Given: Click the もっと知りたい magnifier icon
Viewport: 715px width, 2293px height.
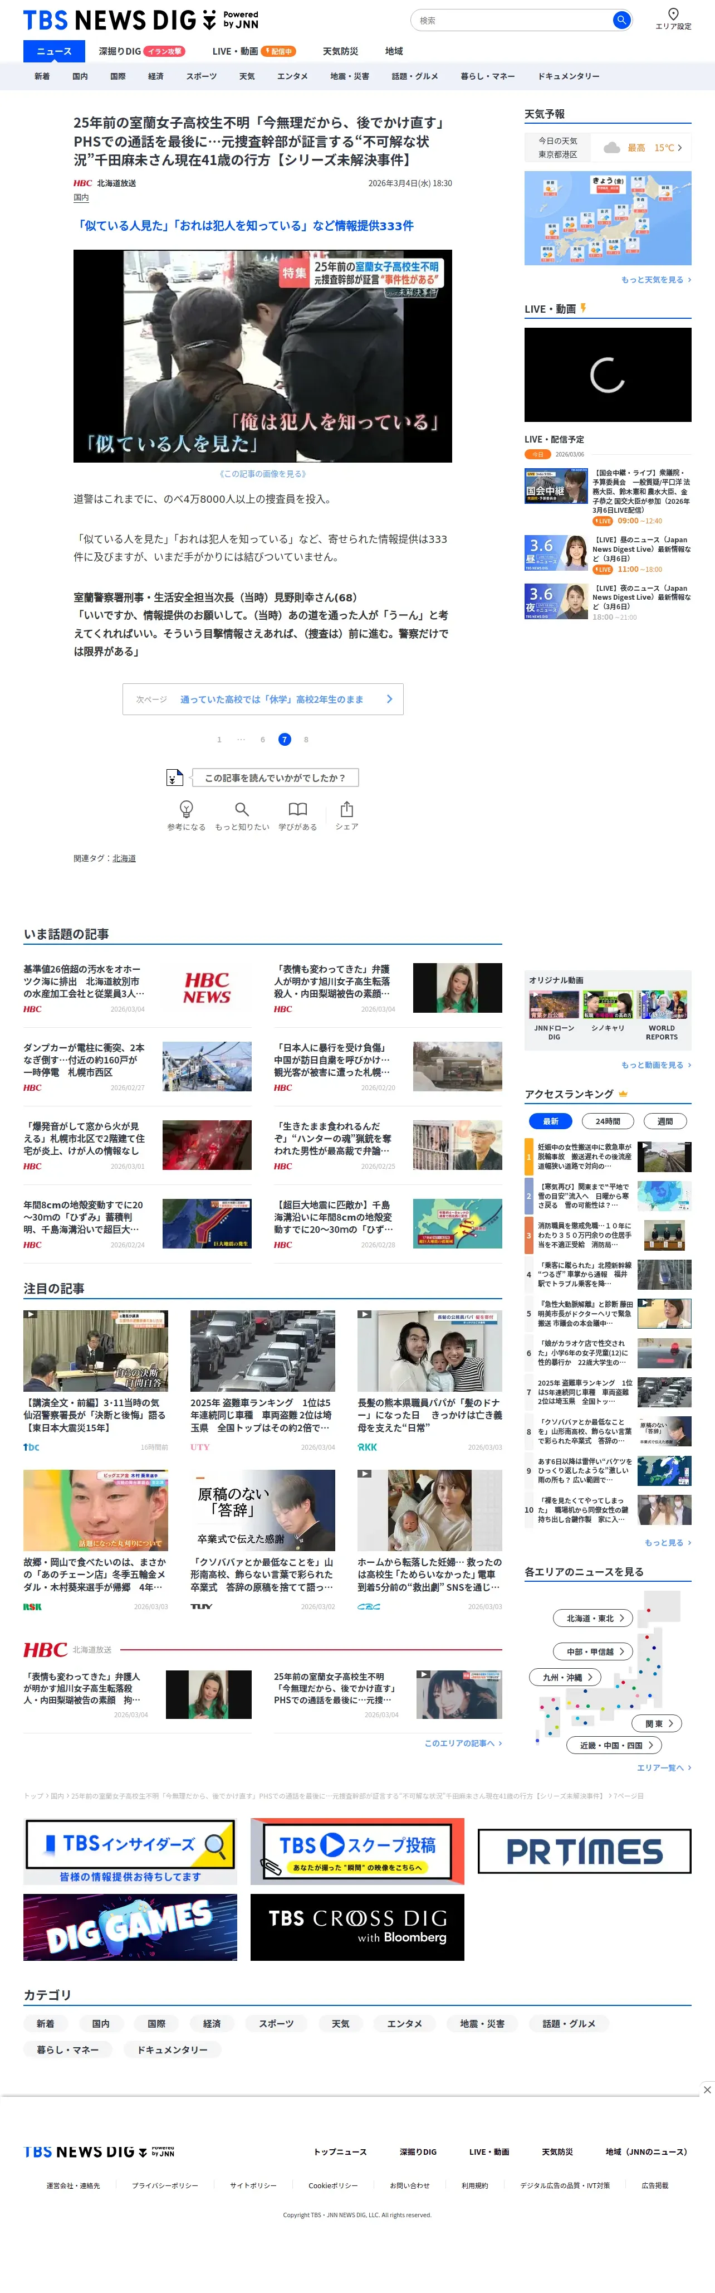Looking at the screenshot, I should 242,808.
